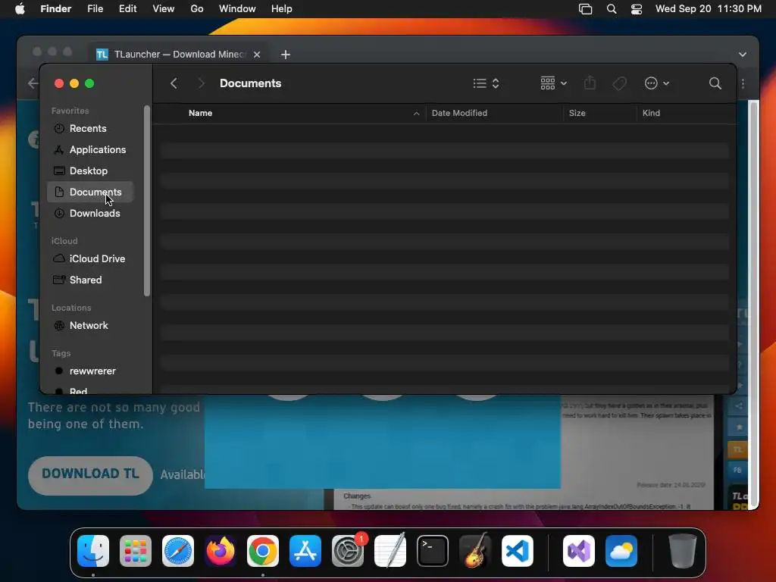Toggle sort order caret in Name column
This screenshot has width=776, height=582.
[416, 114]
